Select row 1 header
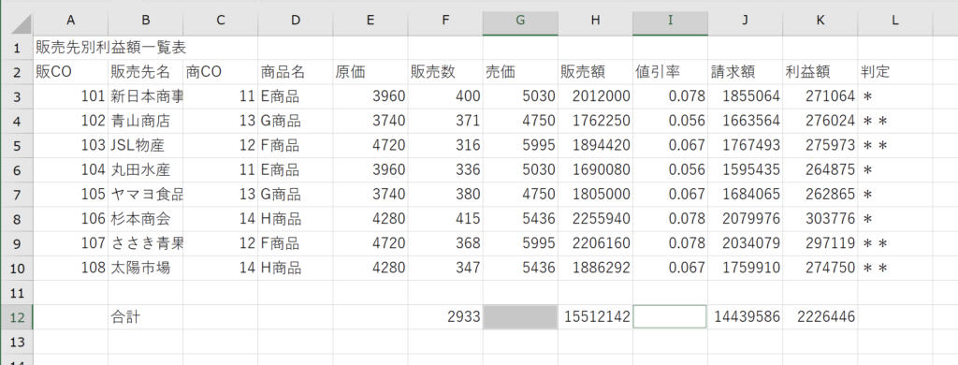The height and width of the screenshot is (365, 958). tap(17, 48)
